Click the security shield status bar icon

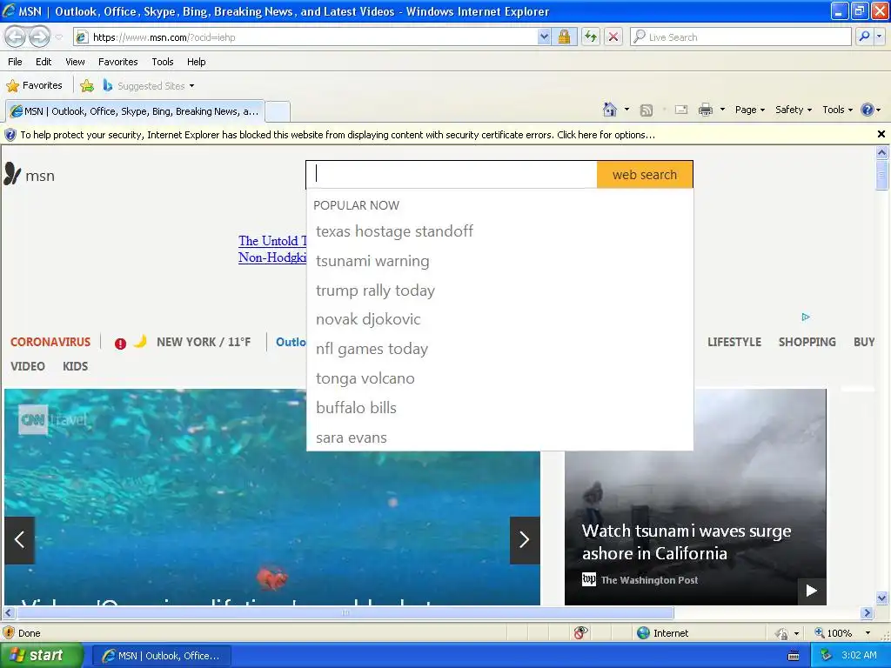[x=9, y=633]
